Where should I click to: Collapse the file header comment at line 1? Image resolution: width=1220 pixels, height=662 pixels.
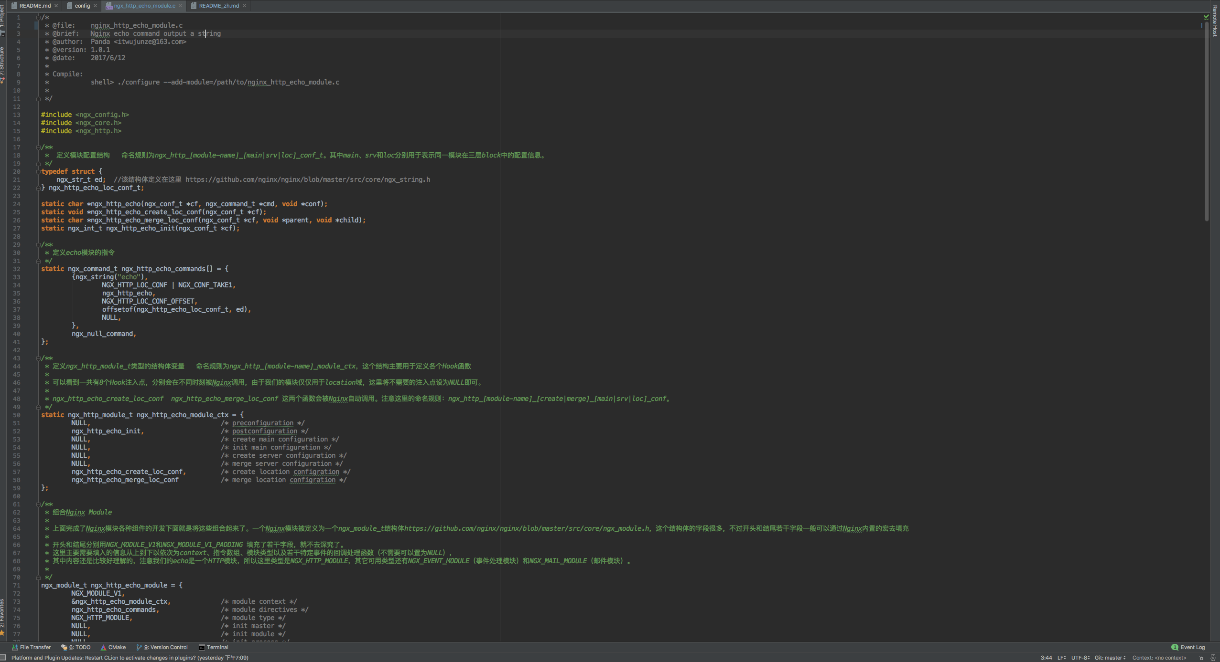click(38, 17)
